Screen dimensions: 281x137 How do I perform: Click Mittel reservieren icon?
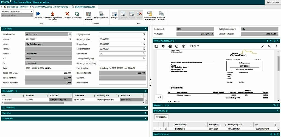coord(89,14)
